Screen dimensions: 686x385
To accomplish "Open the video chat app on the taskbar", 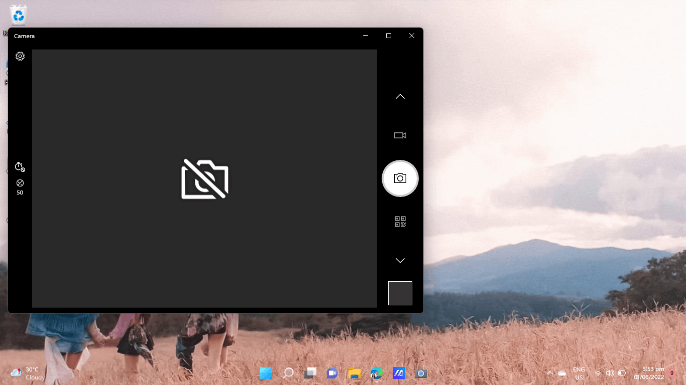I will click(x=332, y=373).
